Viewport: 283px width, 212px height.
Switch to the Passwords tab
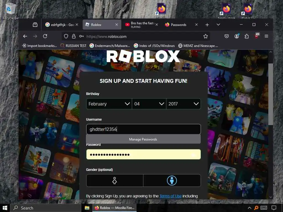pos(181,25)
